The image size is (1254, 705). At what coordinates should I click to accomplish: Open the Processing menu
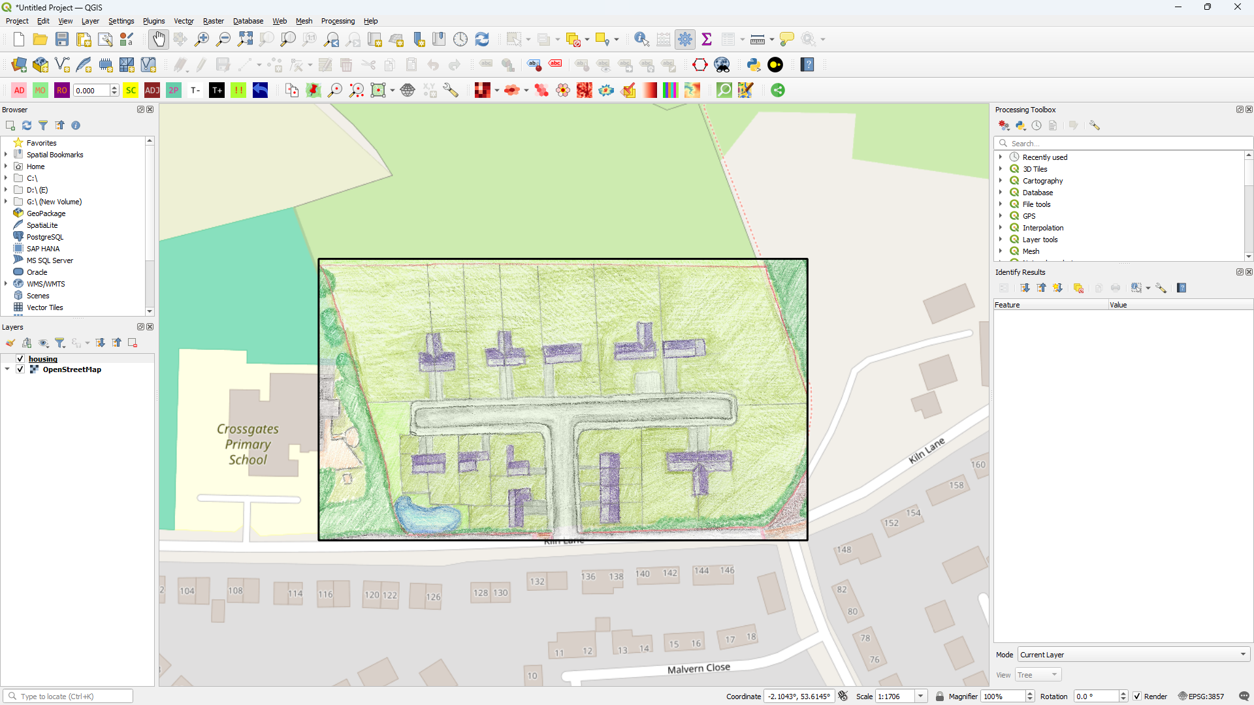pos(338,21)
